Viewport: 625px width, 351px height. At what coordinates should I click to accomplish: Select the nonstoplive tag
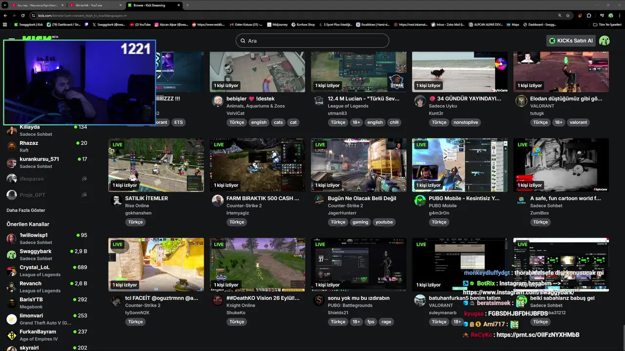(x=466, y=122)
